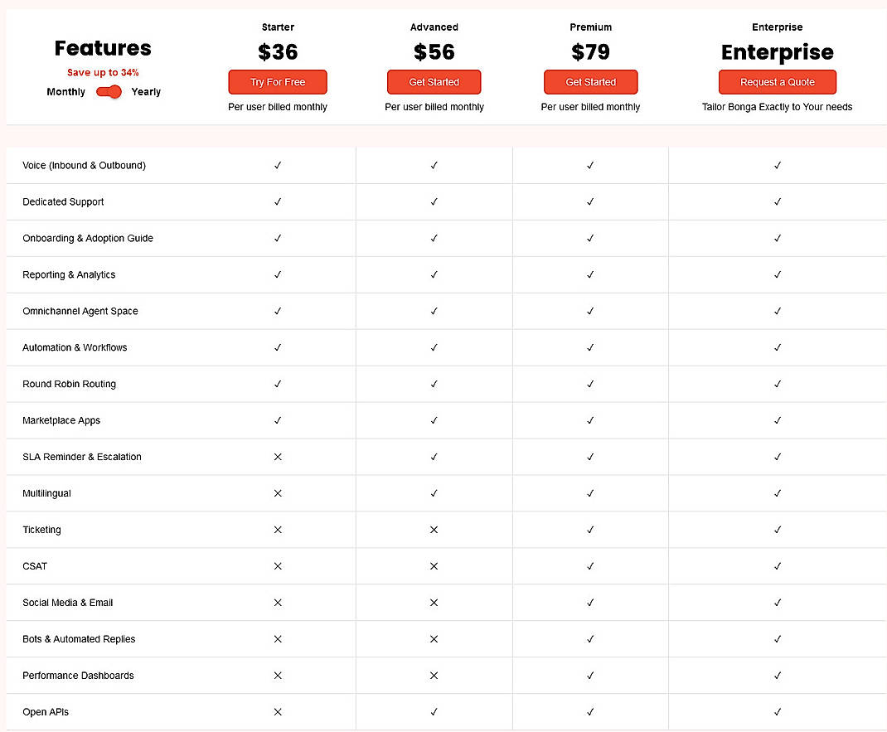
Task: Click the checkmark for Voice under Starter
Action: [x=278, y=165]
